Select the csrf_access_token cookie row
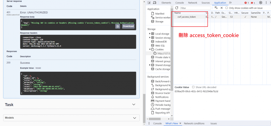 pos(222,17)
